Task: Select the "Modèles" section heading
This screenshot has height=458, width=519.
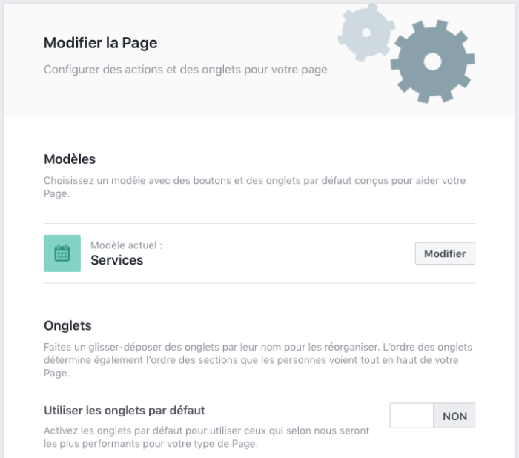Action: [x=70, y=159]
